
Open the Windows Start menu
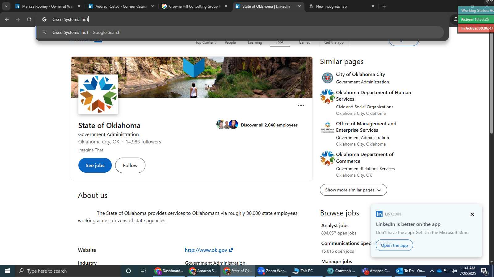[x=7, y=271]
